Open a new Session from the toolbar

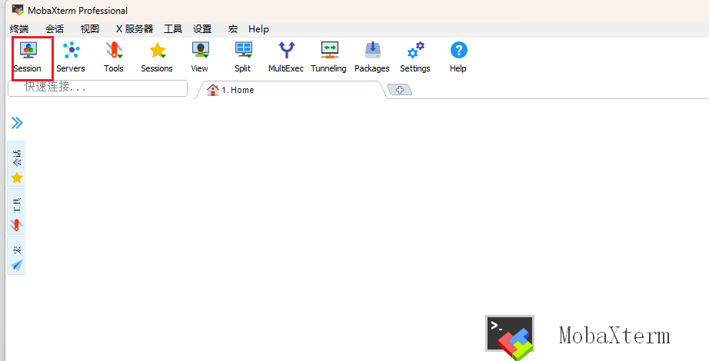point(28,58)
